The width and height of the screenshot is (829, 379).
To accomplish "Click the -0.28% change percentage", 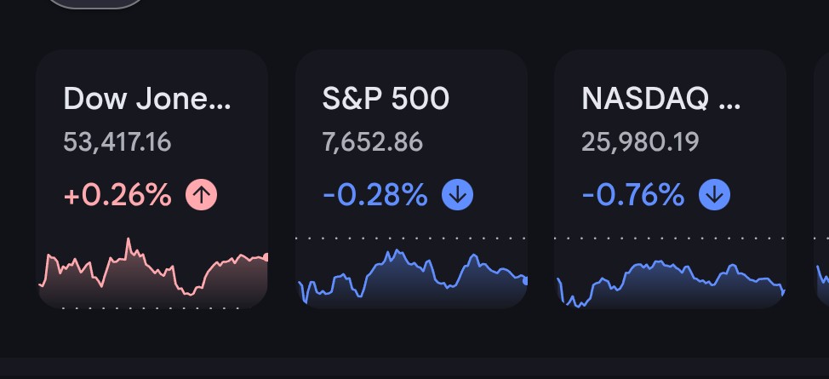I will click(374, 195).
